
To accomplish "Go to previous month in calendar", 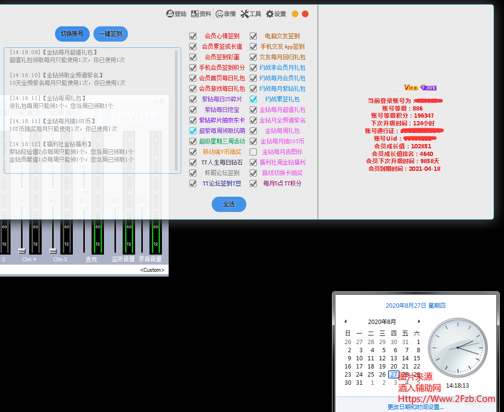I will pos(346,322).
